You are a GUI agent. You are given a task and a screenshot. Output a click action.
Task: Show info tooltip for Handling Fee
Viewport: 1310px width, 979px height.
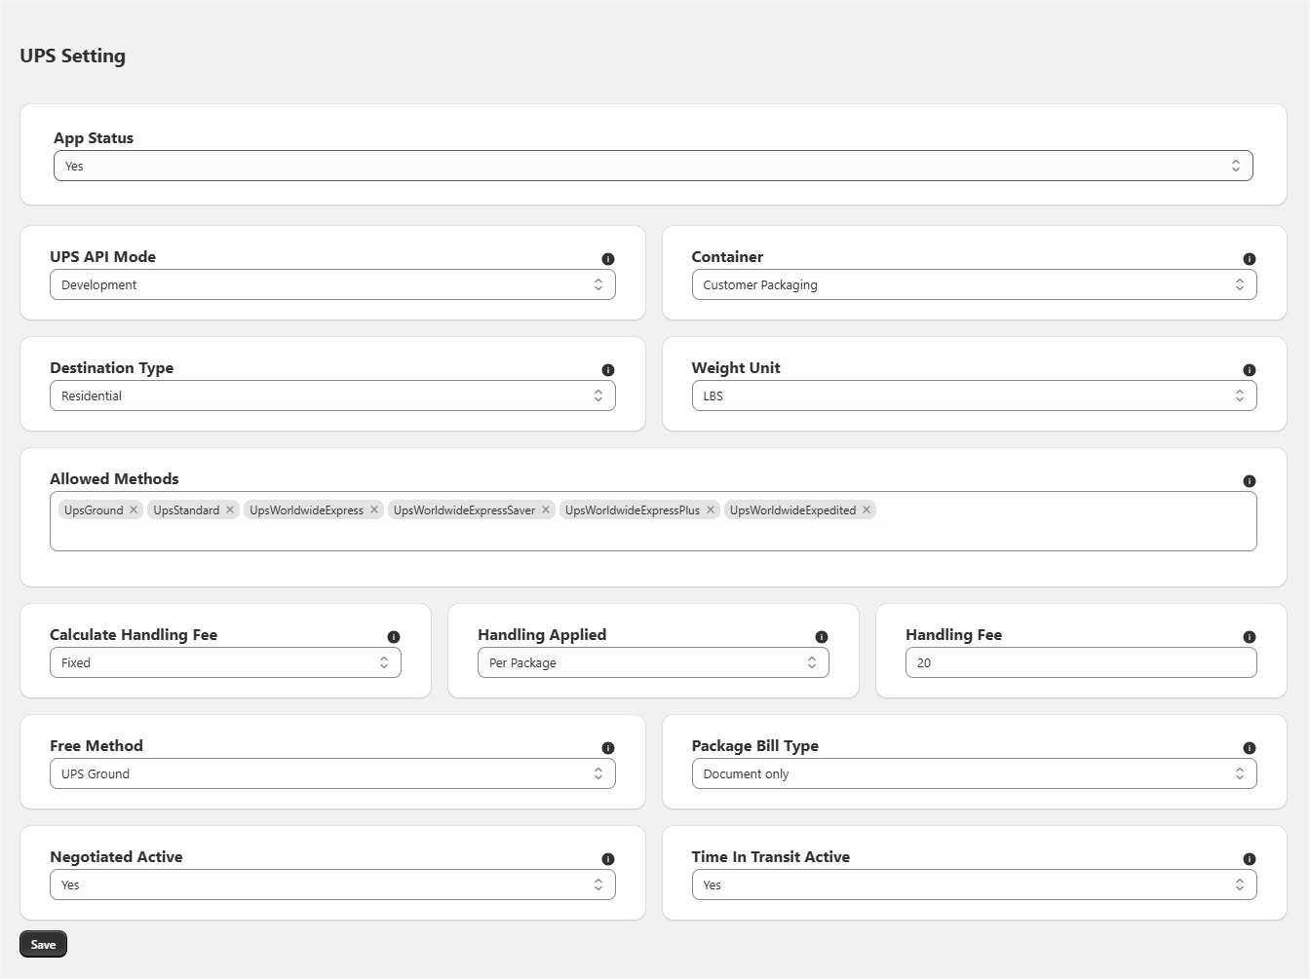[1250, 637]
